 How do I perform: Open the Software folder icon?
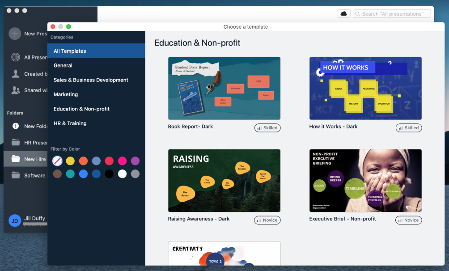[x=16, y=175]
